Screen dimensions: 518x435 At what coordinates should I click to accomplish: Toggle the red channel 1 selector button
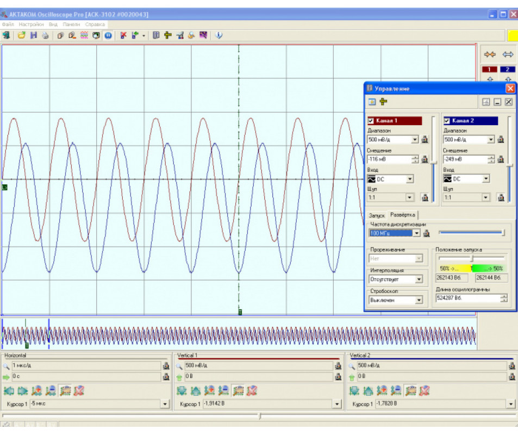[x=489, y=70]
